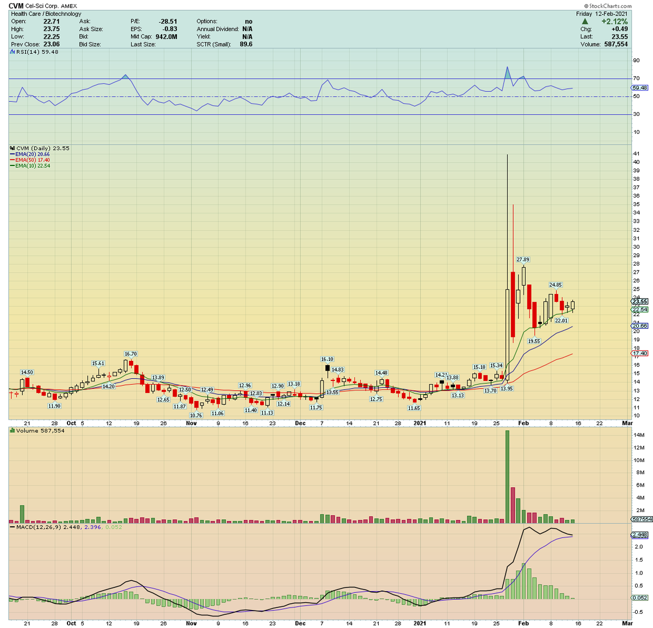Click the P/E value -28.51

coord(168,22)
